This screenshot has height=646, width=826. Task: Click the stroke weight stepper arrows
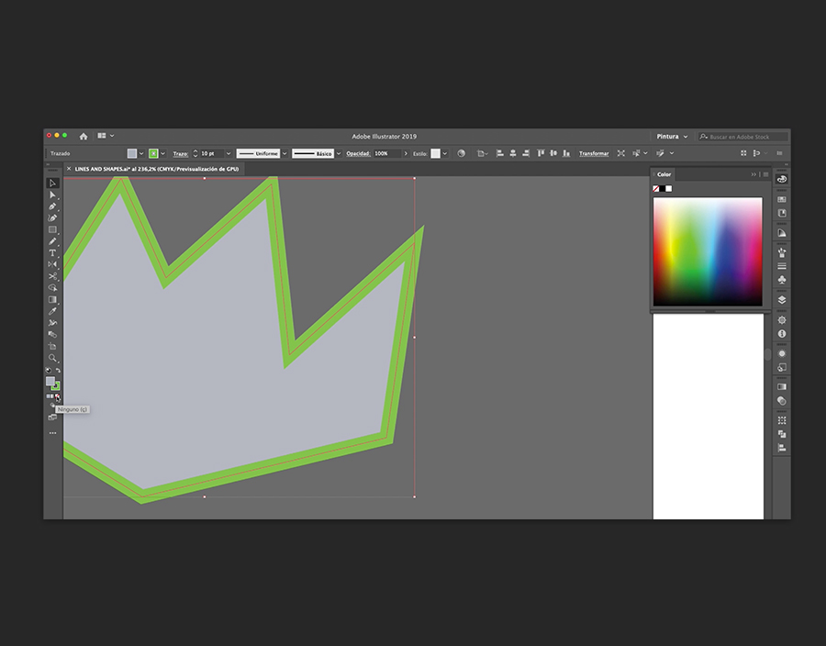(x=195, y=153)
